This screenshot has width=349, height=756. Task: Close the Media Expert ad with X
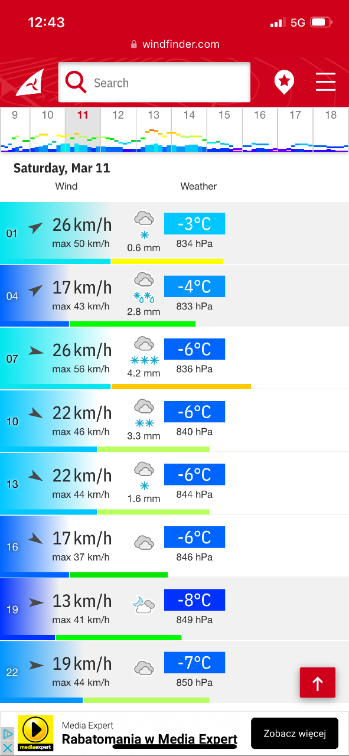(7, 748)
